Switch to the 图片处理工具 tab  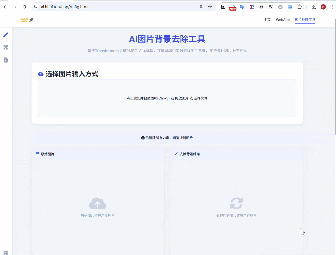coord(305,20)
